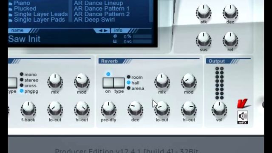Select the AR Dance Pattern 2 preset
The image size is (272, 153).
(102, 14)
